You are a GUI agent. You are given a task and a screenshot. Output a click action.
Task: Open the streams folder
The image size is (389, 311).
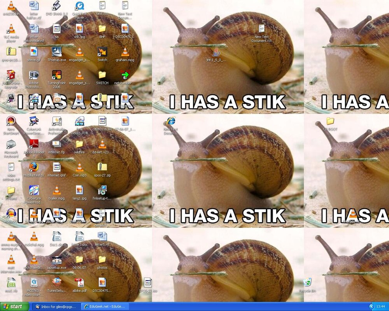pos(11,190)
